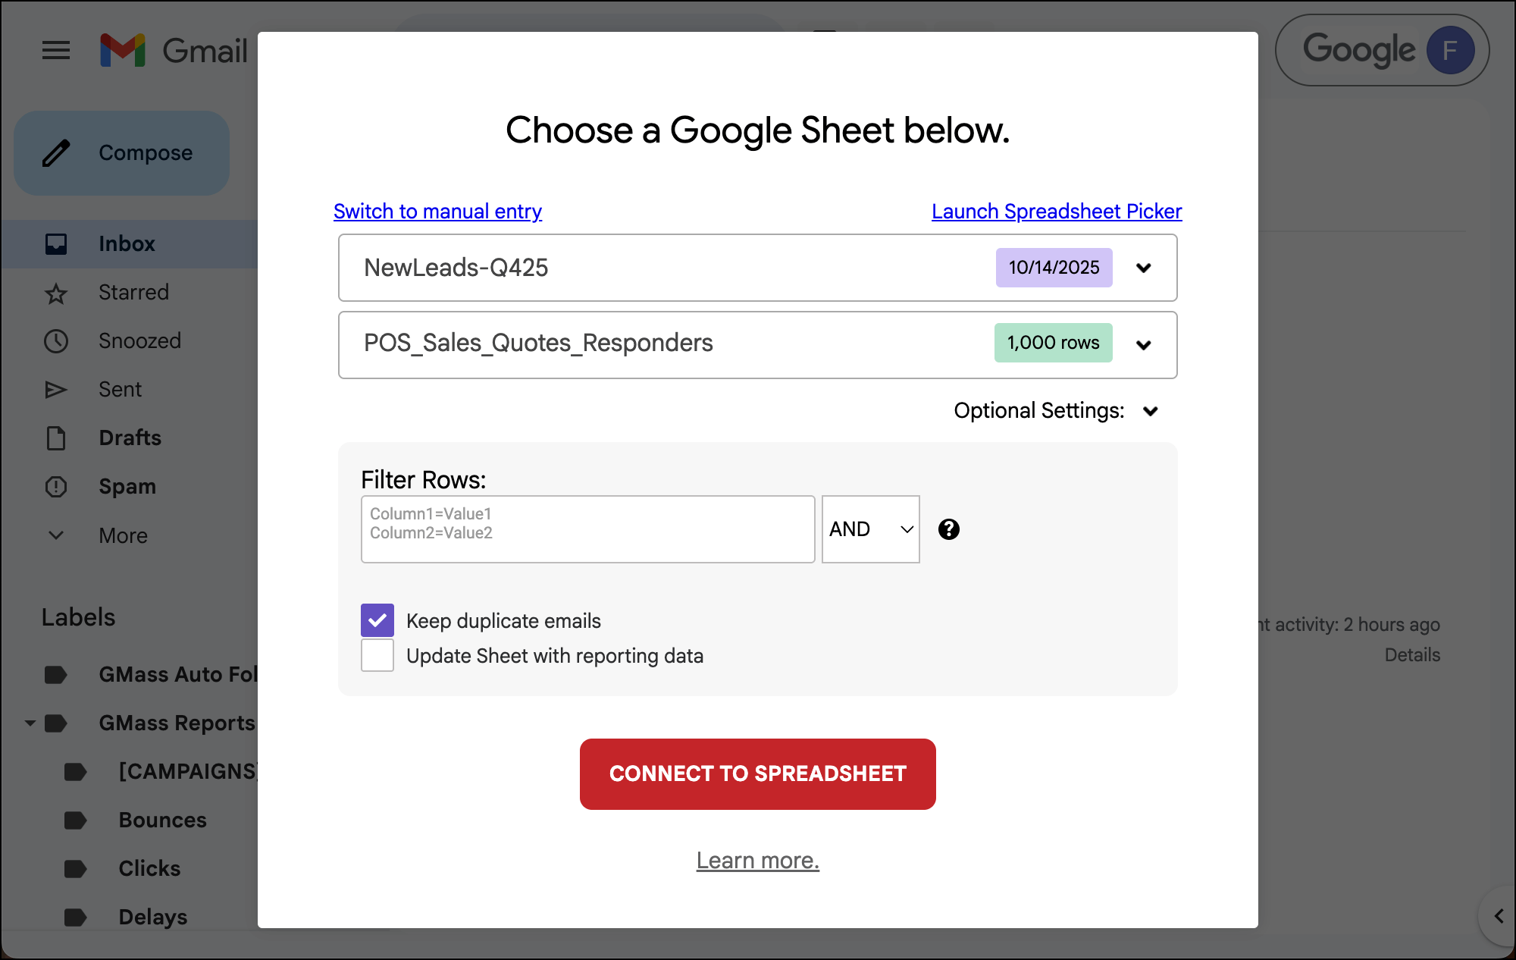
Task: Click the Spam warning icon
Action: pos(56,487)
